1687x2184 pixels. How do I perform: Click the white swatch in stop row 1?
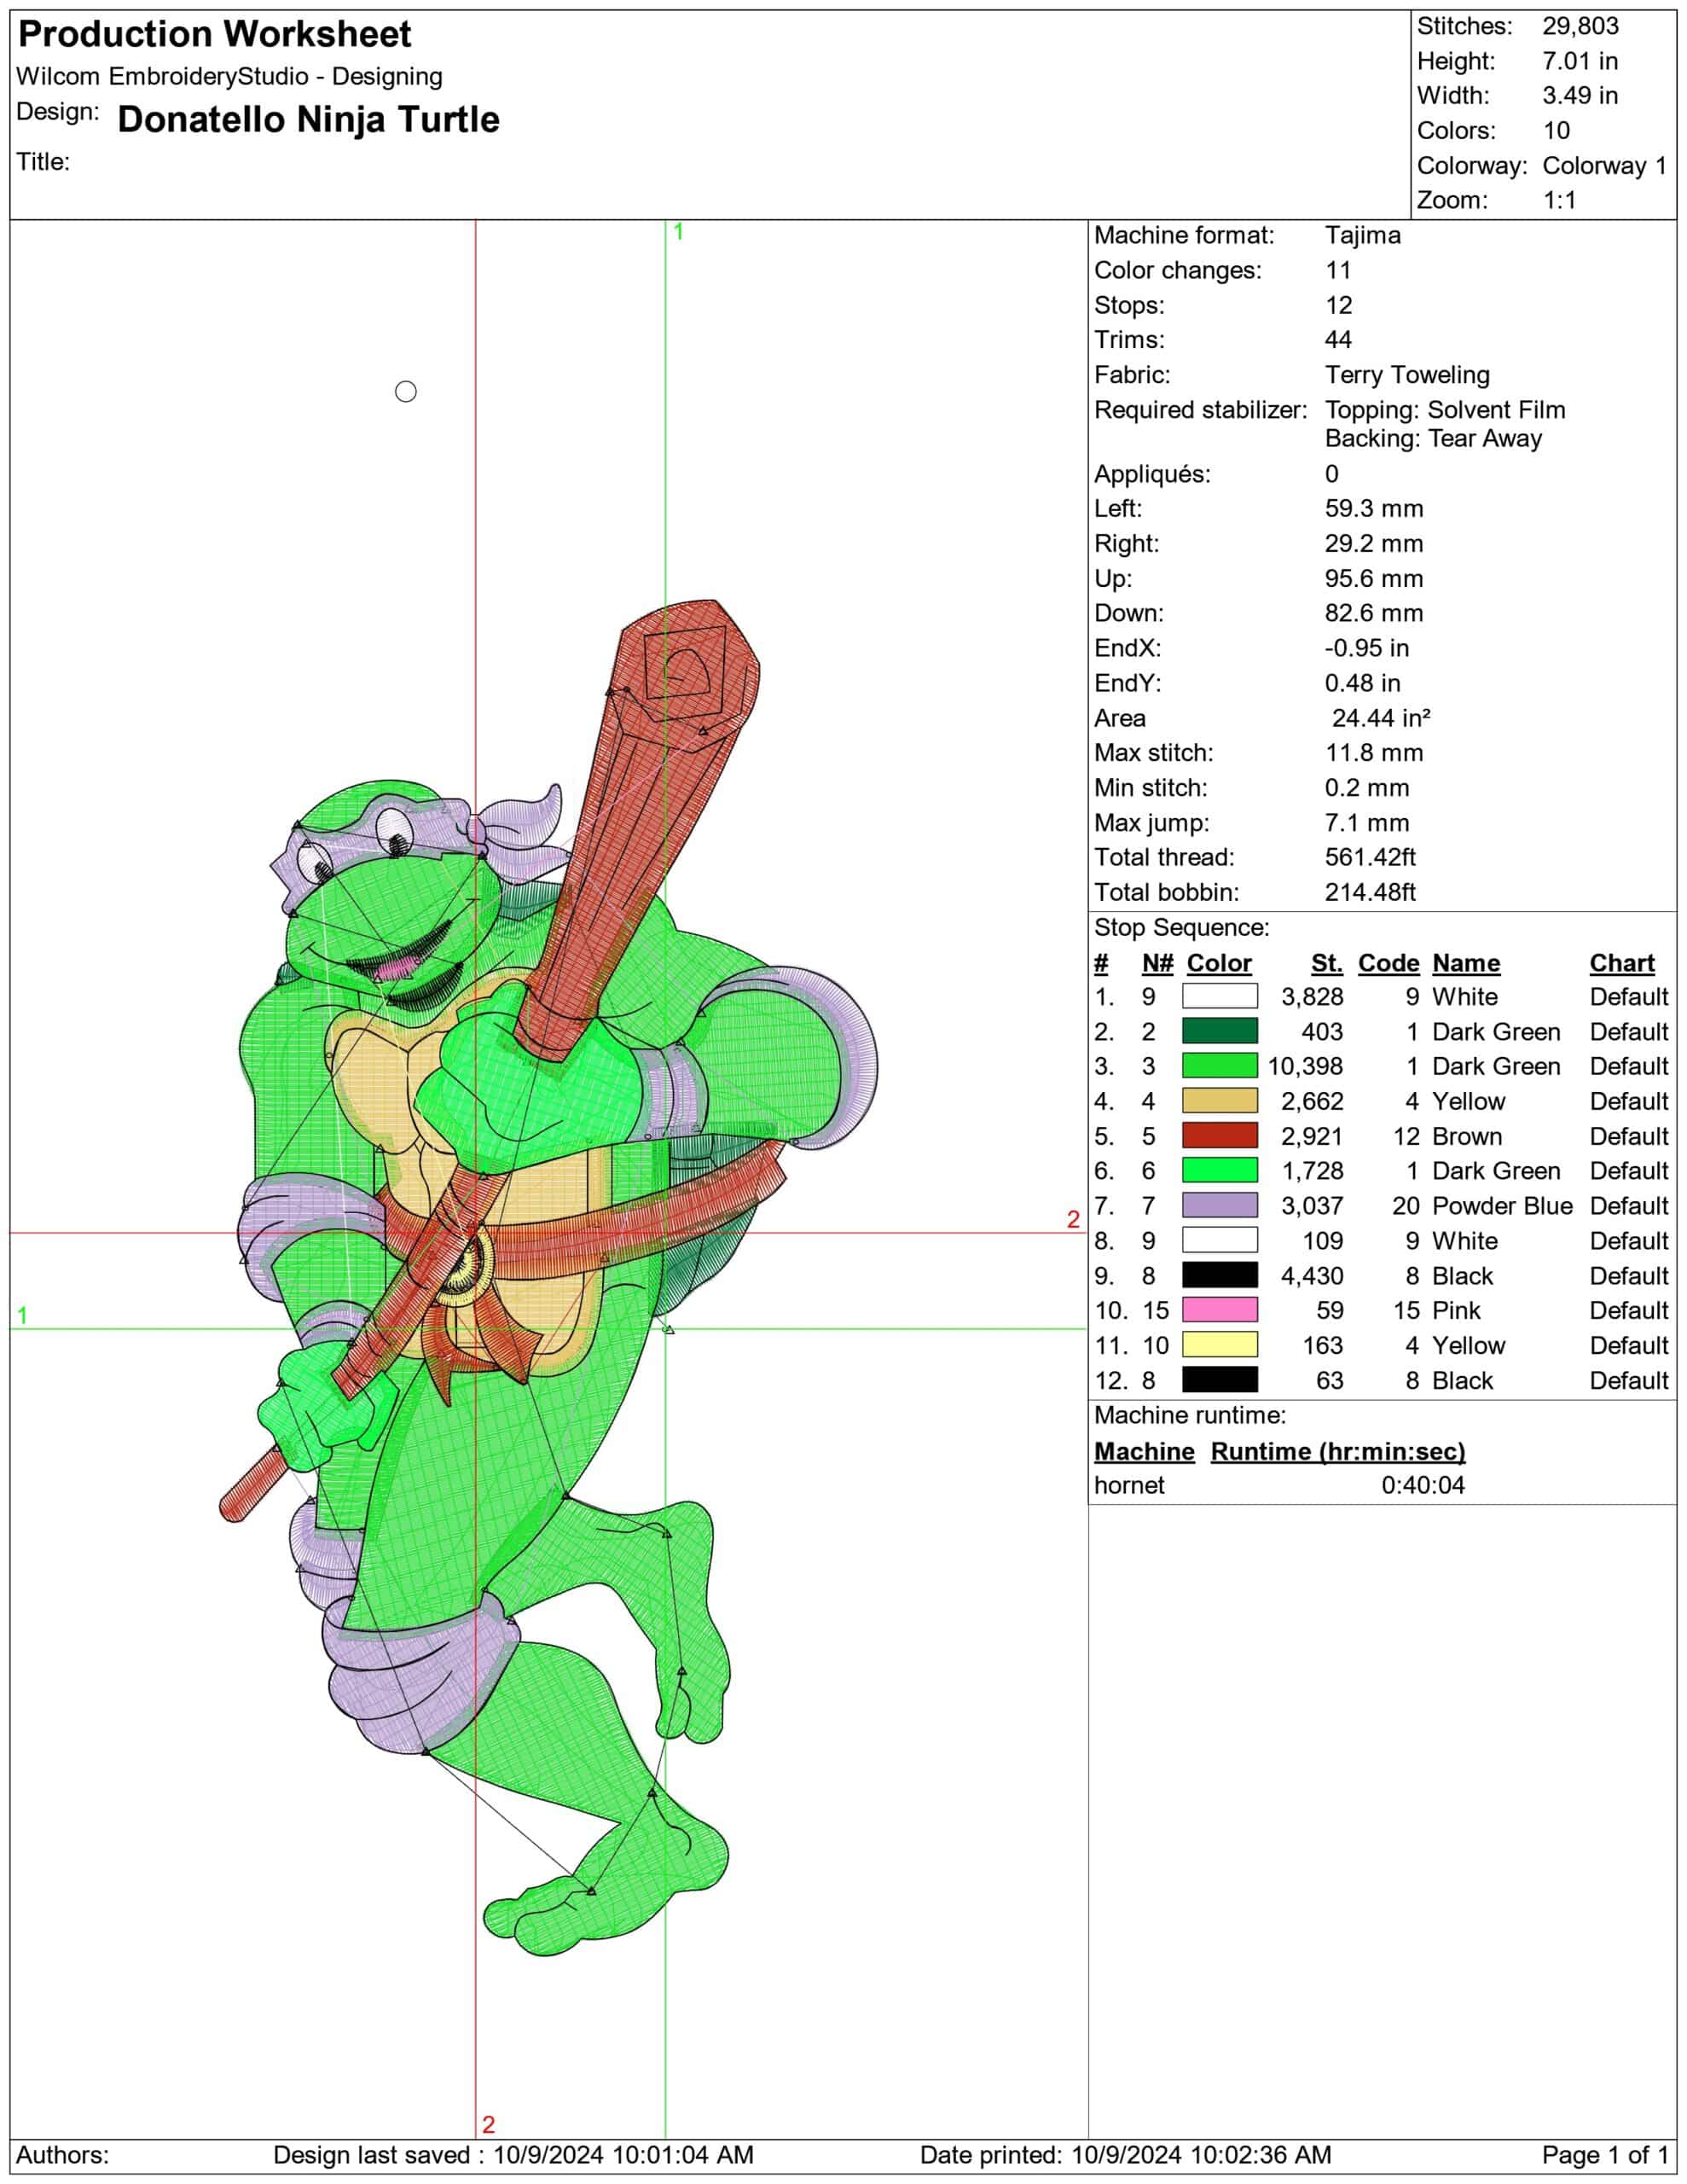[1219, 996]
